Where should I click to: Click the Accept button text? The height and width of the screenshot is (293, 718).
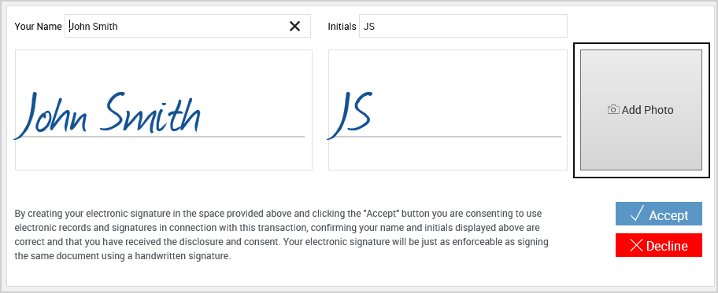click(x=668, y=215)
